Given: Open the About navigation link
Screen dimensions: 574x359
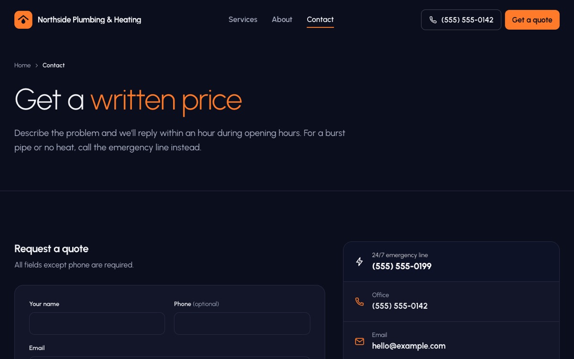Looking at the screenshot, I should (x=282, y=20).
